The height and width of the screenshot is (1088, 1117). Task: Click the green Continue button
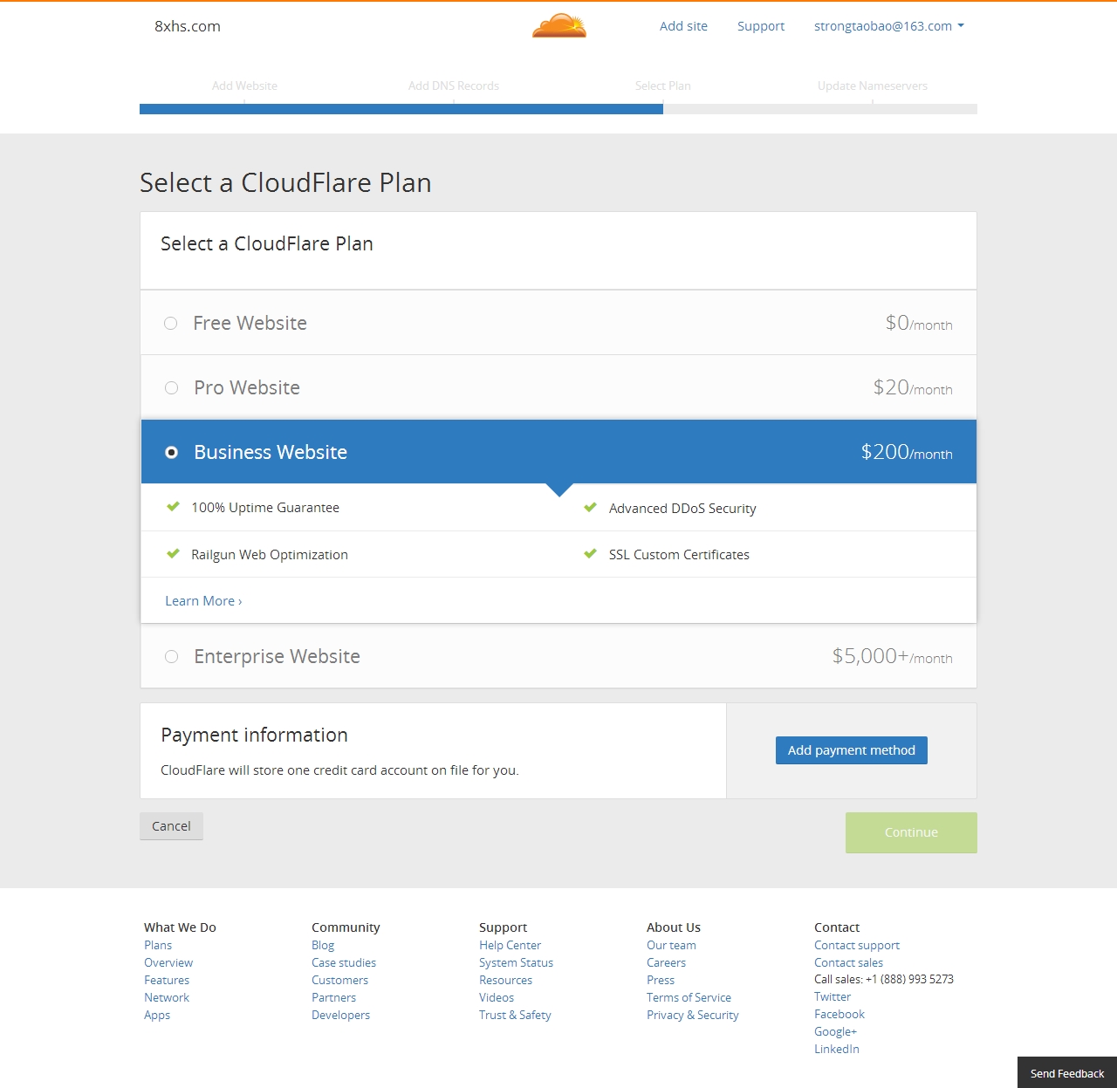[x=911, y=832]
